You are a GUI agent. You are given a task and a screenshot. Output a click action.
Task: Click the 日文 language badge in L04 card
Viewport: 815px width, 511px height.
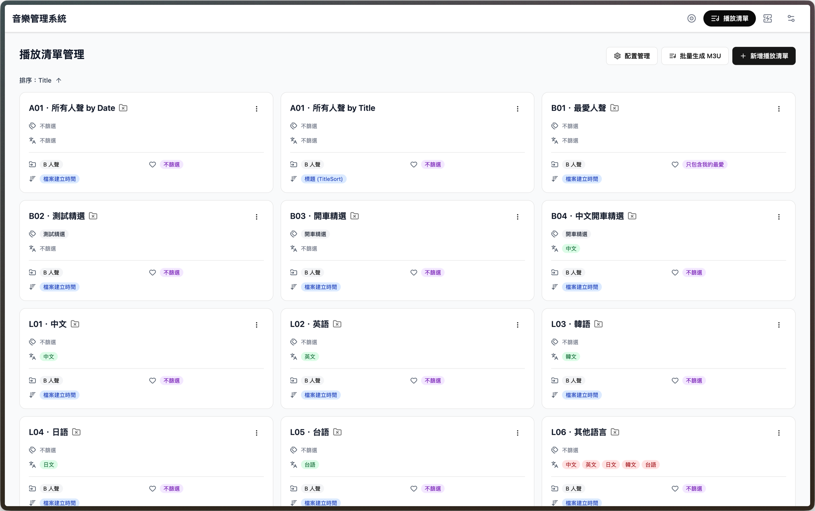pyautogui.click(x=48, y=465)
